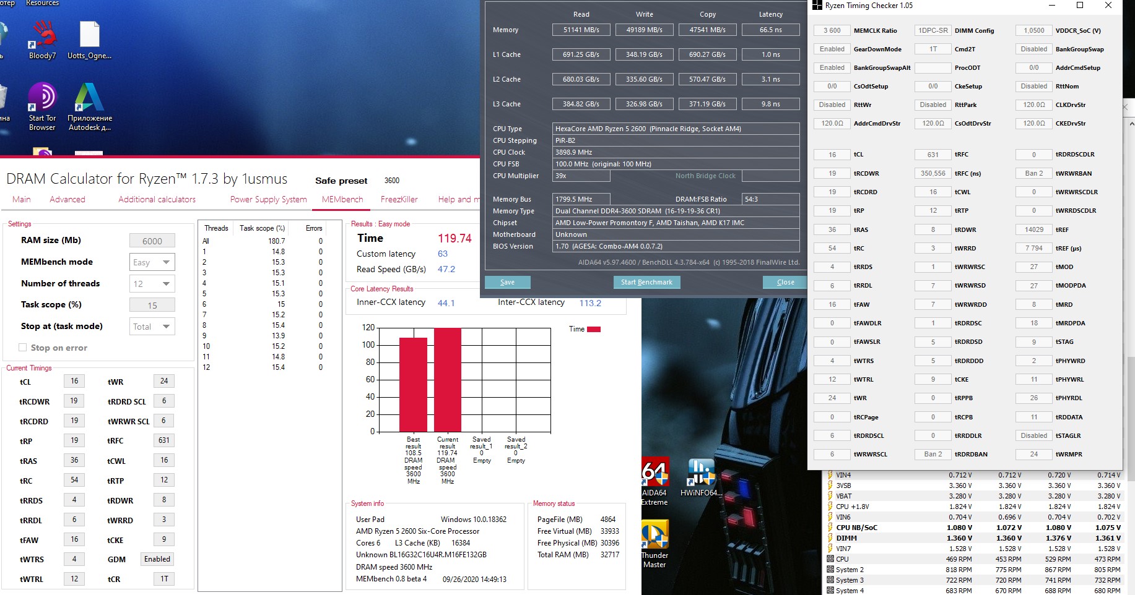Select the System 2 fan icon

(x=830, y=570)
